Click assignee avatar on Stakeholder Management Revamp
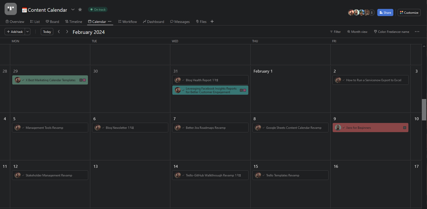Image resolution: width=427 pixels, height=209 pixels. (x=18, y=175)
